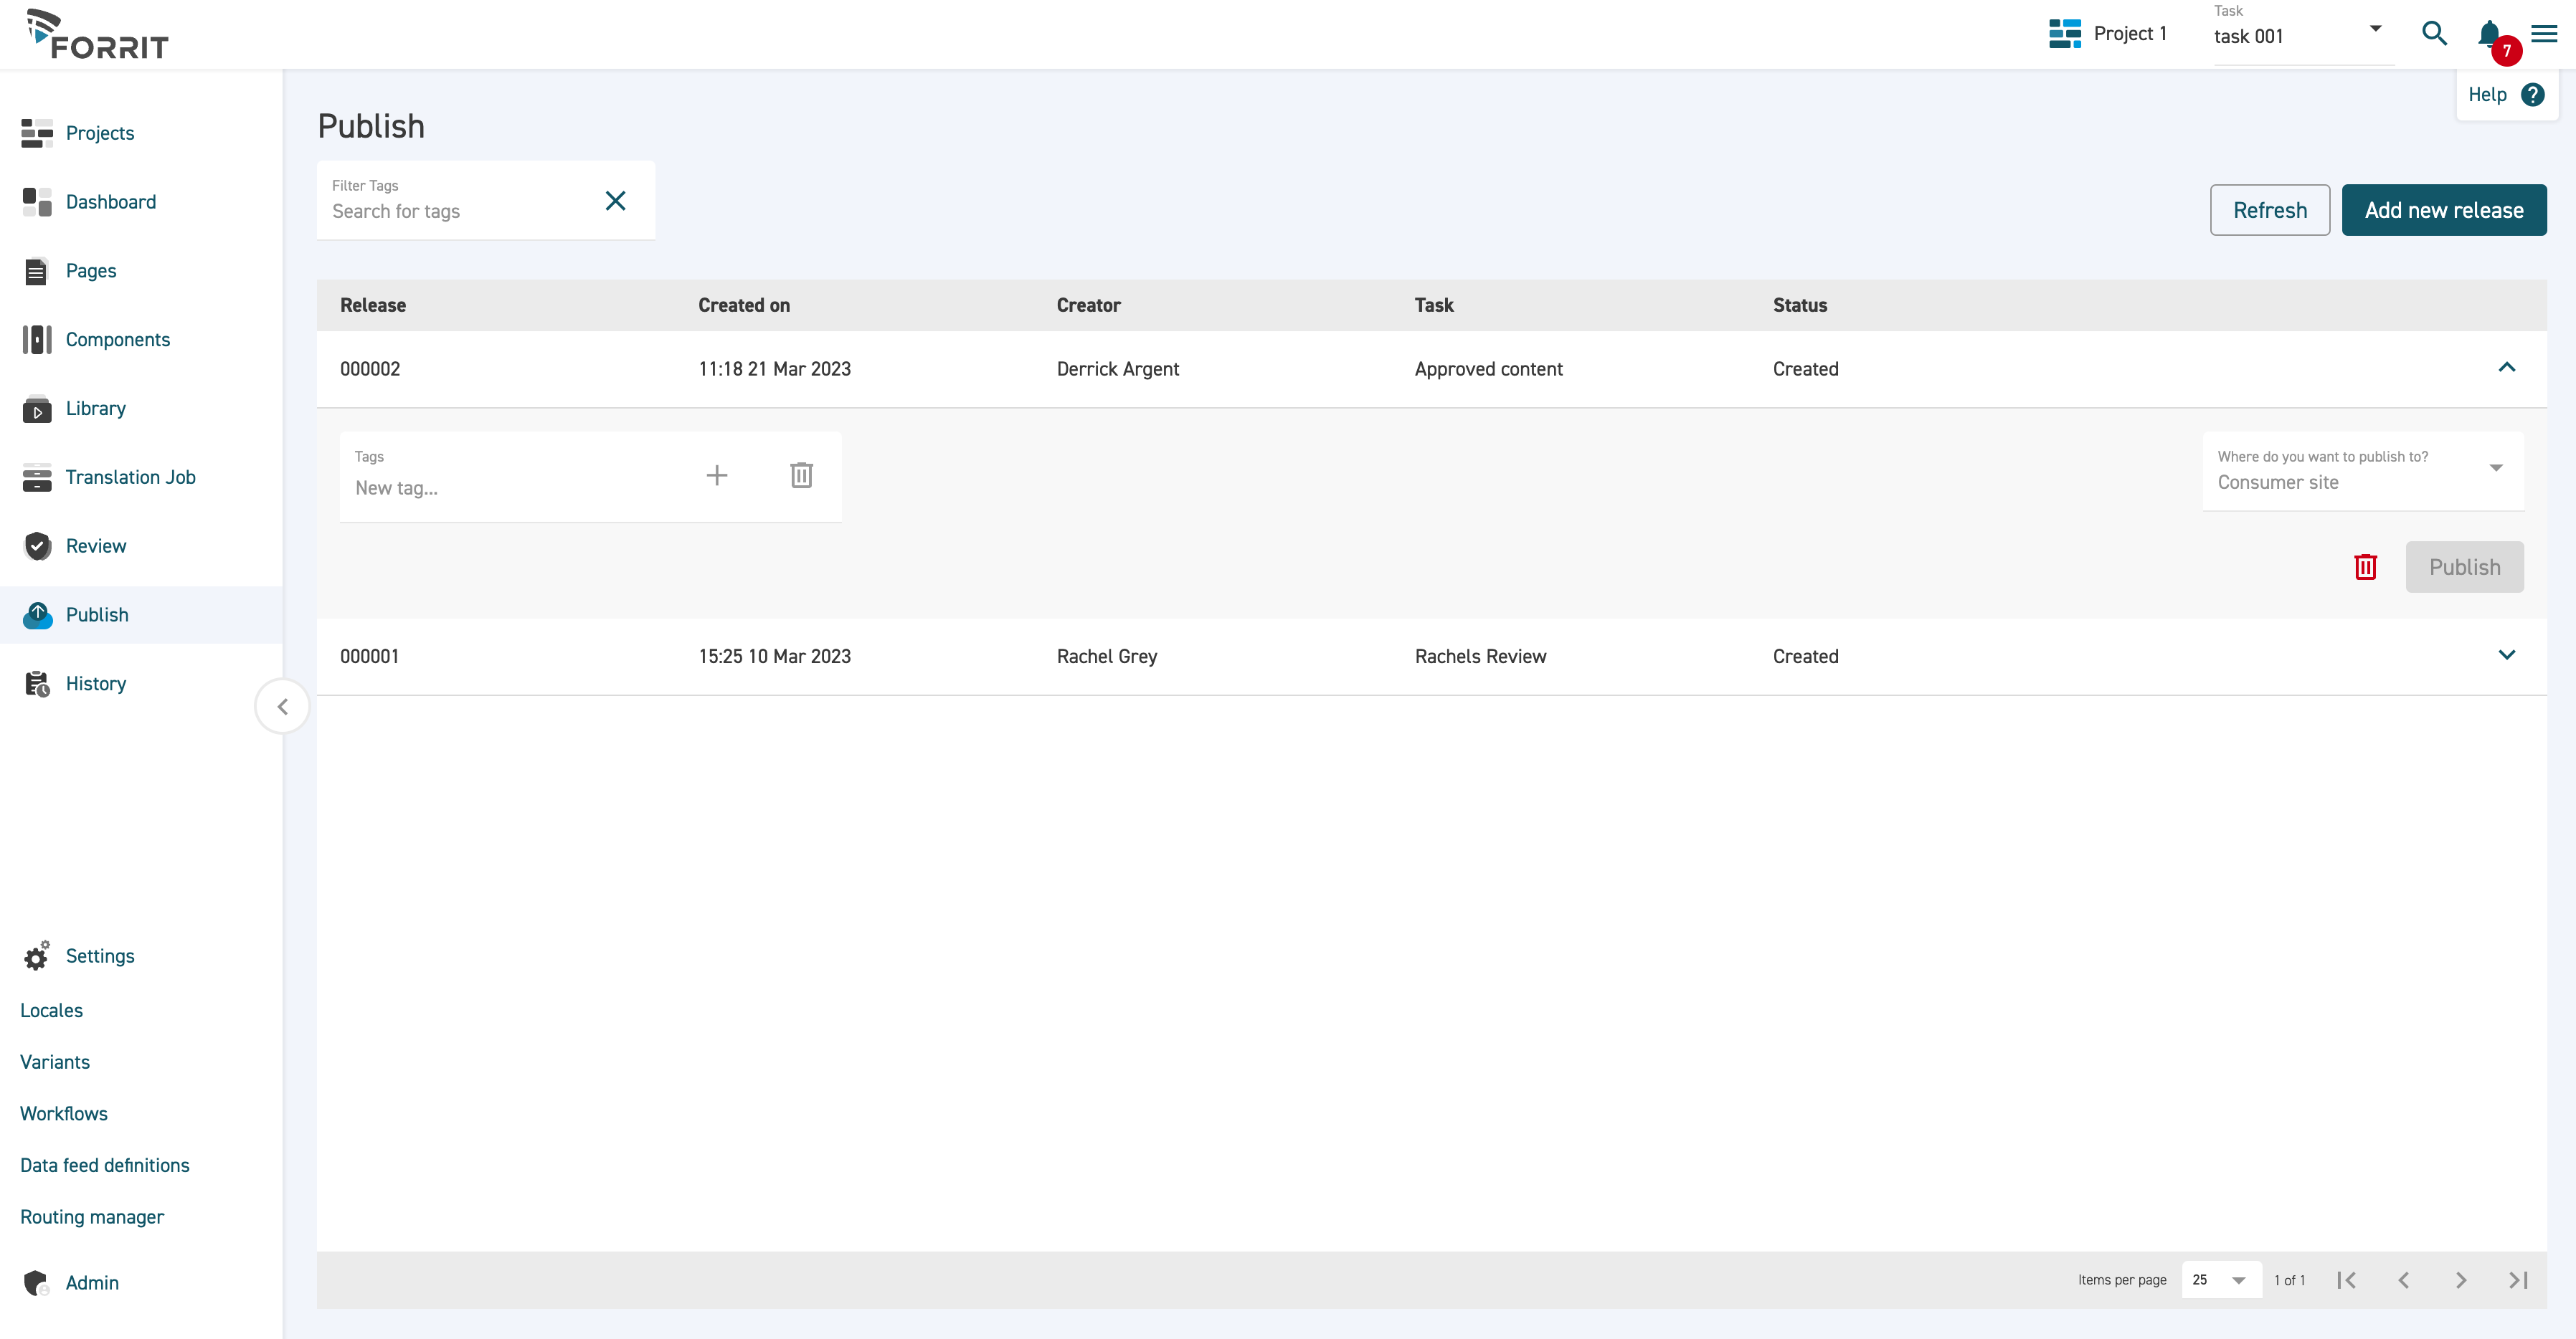
Task: Navigate to History in the sidebar
Action: pyautogui.click(x=96, y=685)
